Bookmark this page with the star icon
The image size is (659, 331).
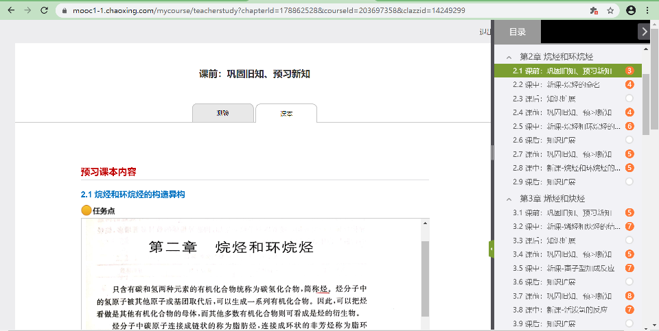(610, 10)
